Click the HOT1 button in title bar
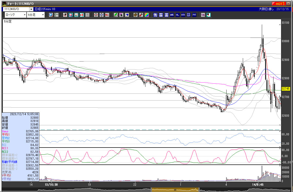This screenshot has height=192, width=293. 279,4
